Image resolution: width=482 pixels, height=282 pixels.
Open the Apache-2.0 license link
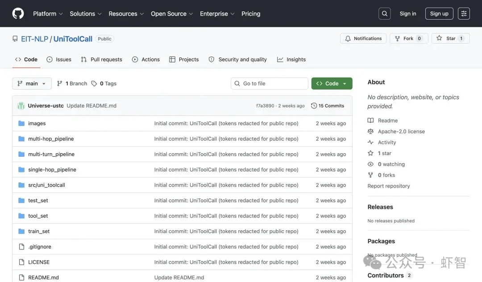(x=401, y=131)
